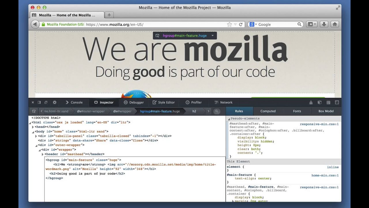Viewport: 369px width, 208px height.
Task: Collapse the body#home node
Action: click(33, 132)
